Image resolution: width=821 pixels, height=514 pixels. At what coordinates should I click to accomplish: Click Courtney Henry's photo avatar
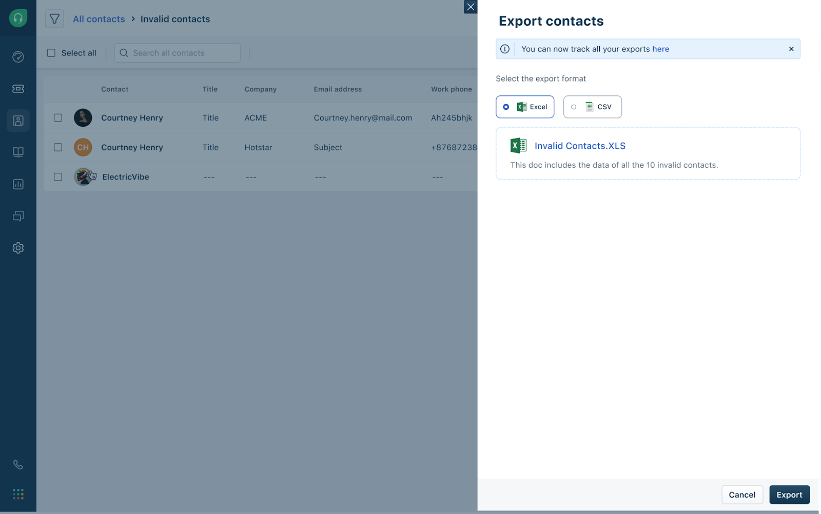coord(83,117)
